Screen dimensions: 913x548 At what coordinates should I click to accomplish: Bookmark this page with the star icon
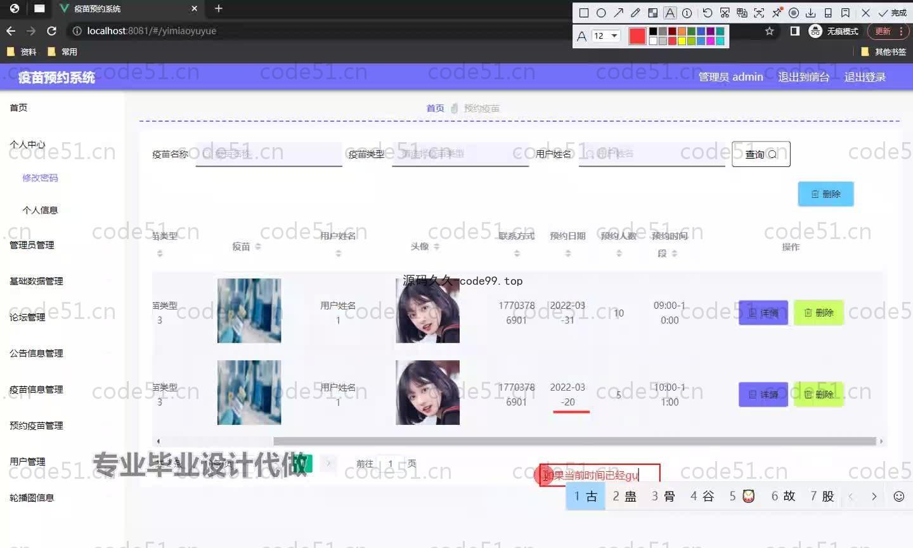770,31
